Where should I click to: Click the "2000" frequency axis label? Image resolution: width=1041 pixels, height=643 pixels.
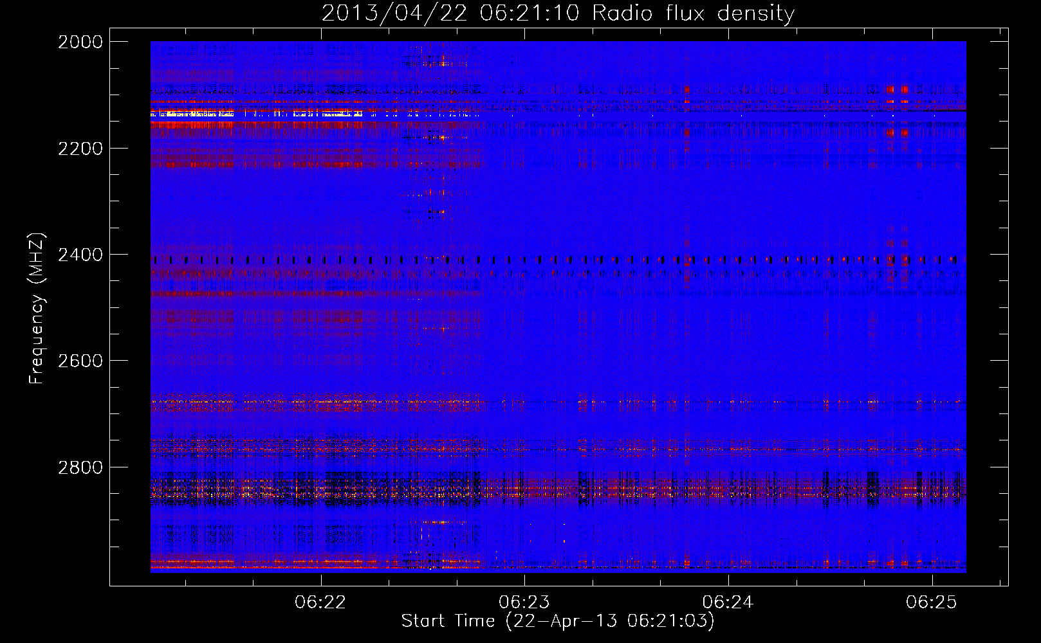80,42
